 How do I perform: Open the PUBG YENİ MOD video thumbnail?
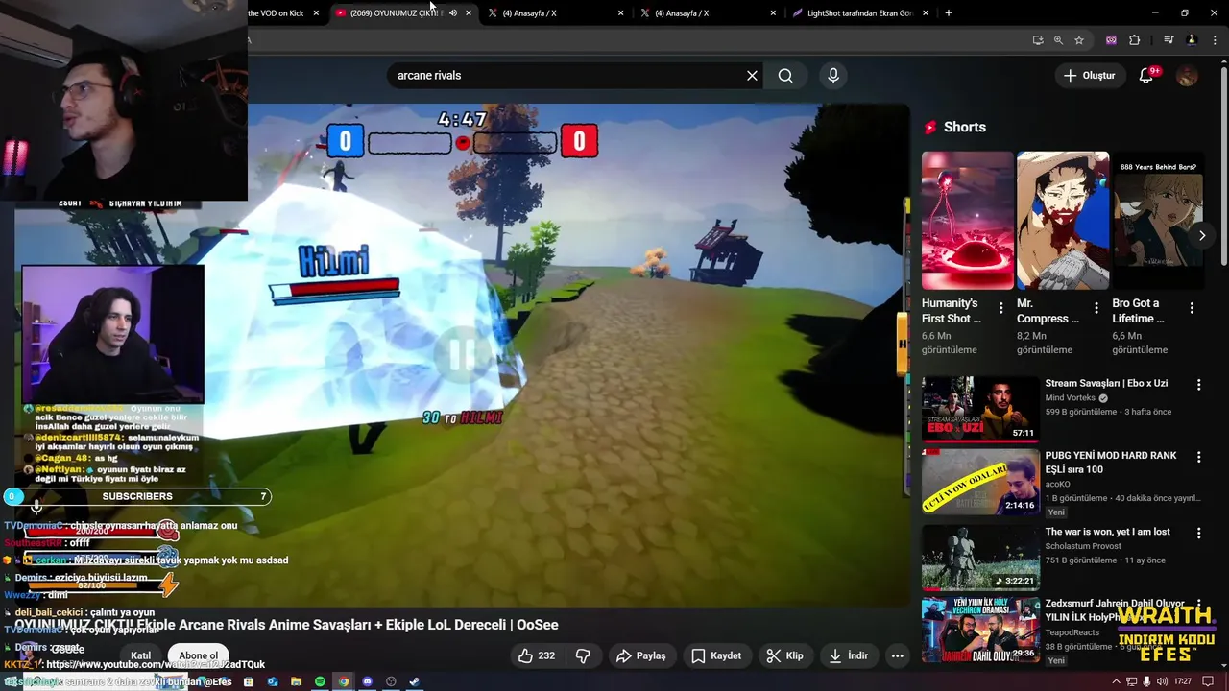coord(980,482)
